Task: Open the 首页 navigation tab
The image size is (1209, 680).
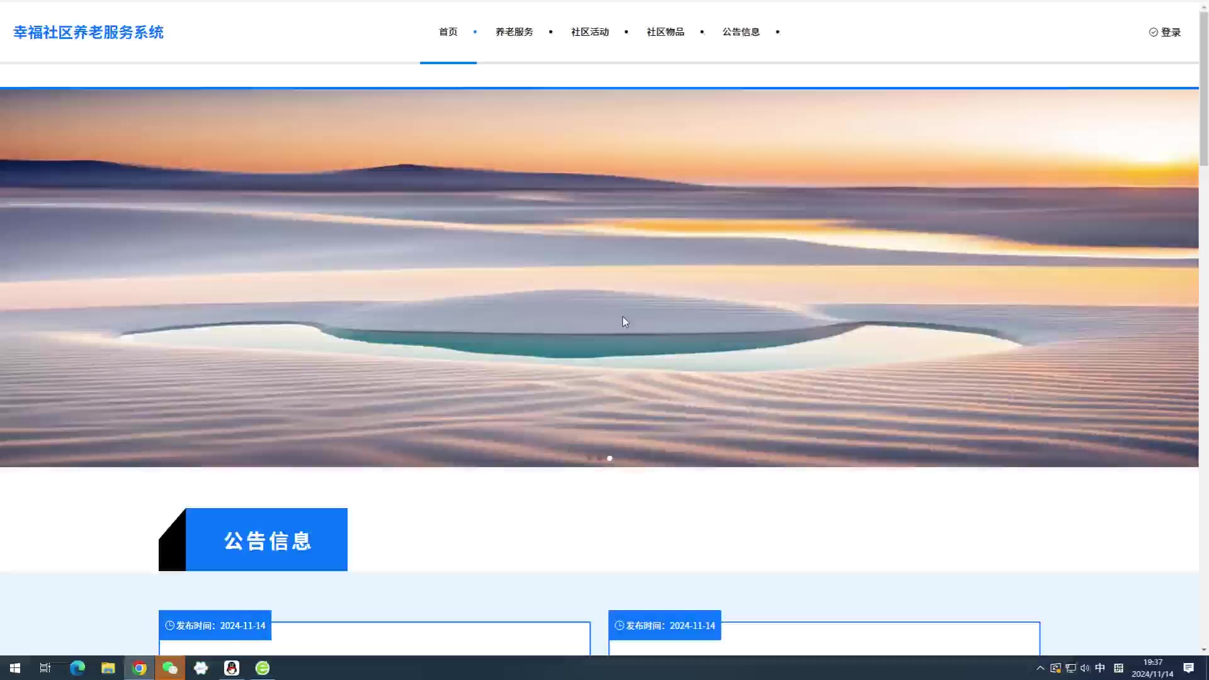Action: 448,32
